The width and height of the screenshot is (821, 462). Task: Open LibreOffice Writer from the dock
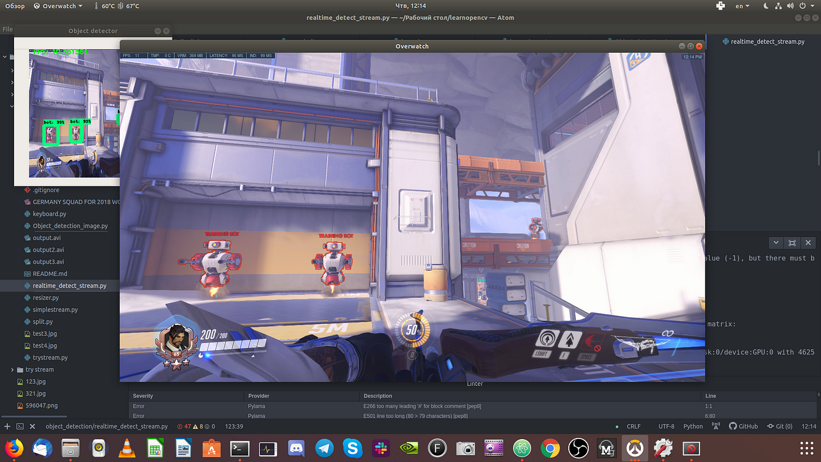pos(184,449)
